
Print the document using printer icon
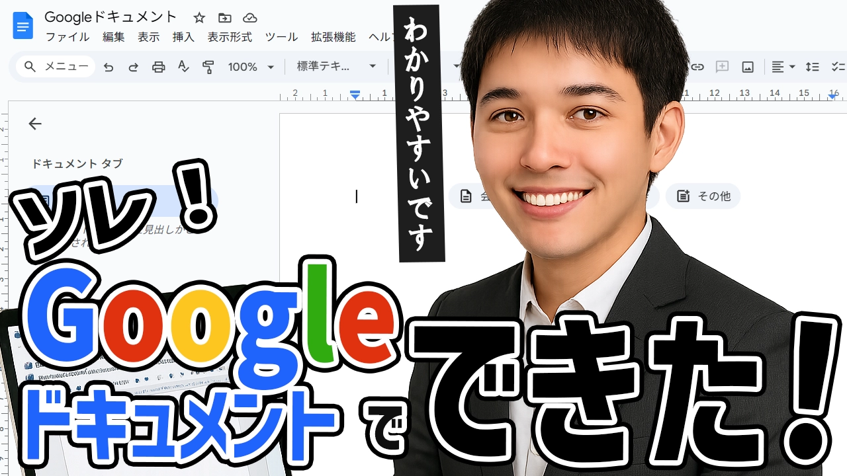click(x=158, y=67)
